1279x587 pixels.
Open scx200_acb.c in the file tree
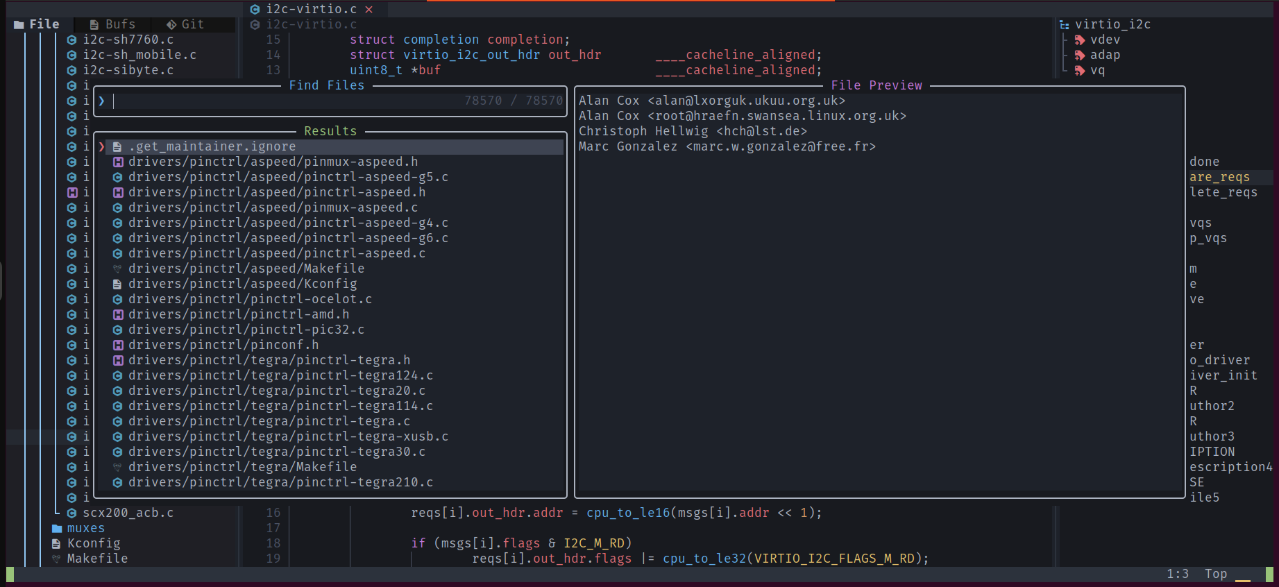(128, 513)
